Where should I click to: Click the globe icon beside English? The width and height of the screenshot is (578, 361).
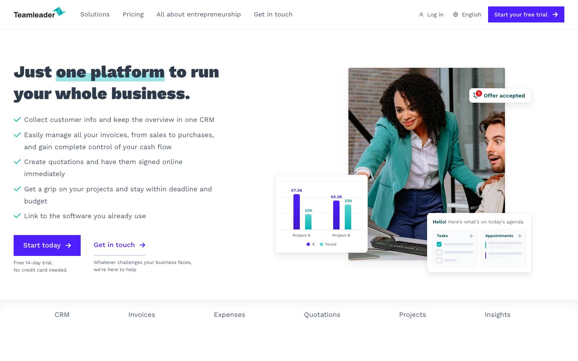(456, 15)
